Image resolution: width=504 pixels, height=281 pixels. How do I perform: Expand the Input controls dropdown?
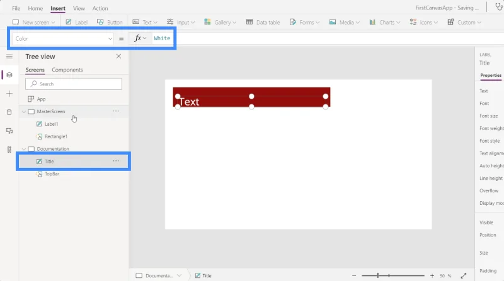point(181,22)
